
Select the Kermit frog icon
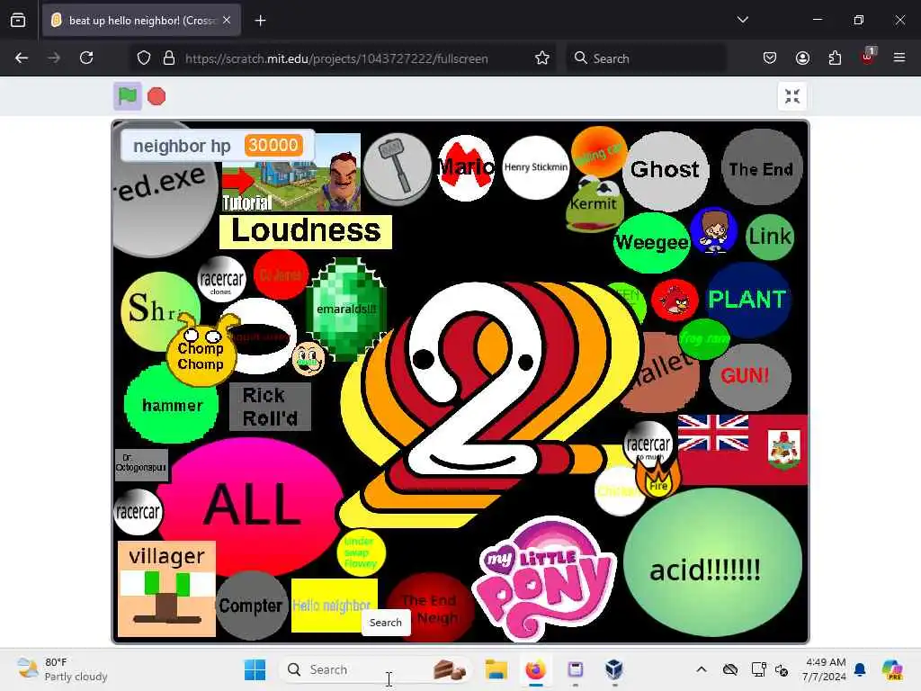[x=594, y=204]
